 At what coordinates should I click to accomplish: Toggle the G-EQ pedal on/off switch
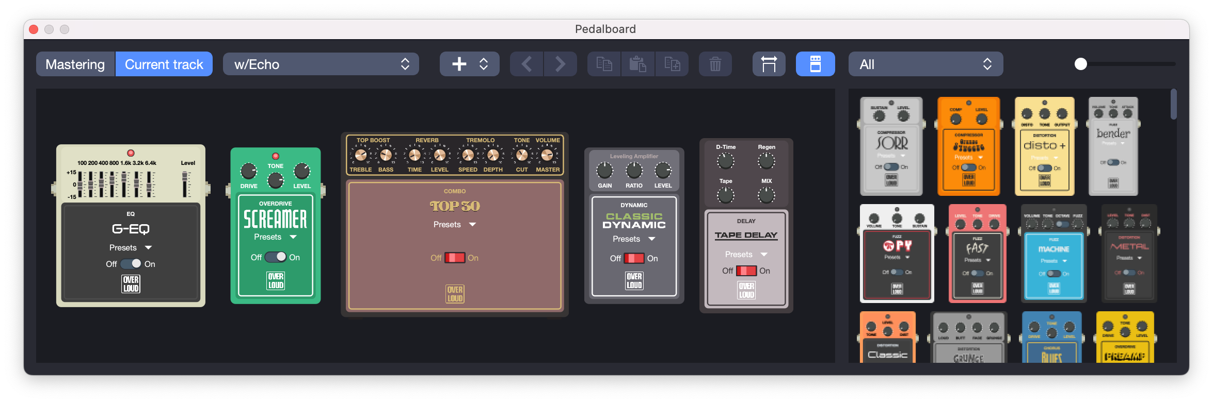click(131, 264)
